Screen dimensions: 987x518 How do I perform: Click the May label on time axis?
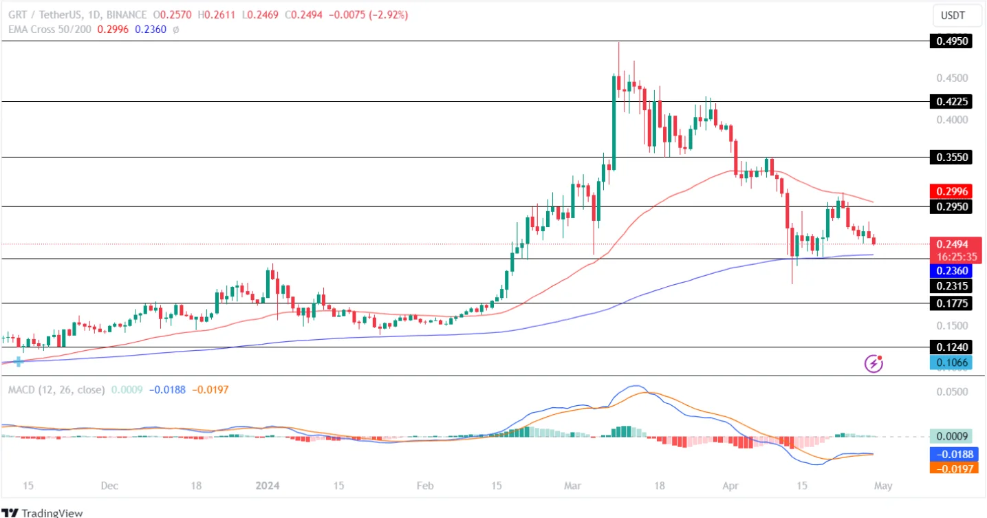pos(883,486)
